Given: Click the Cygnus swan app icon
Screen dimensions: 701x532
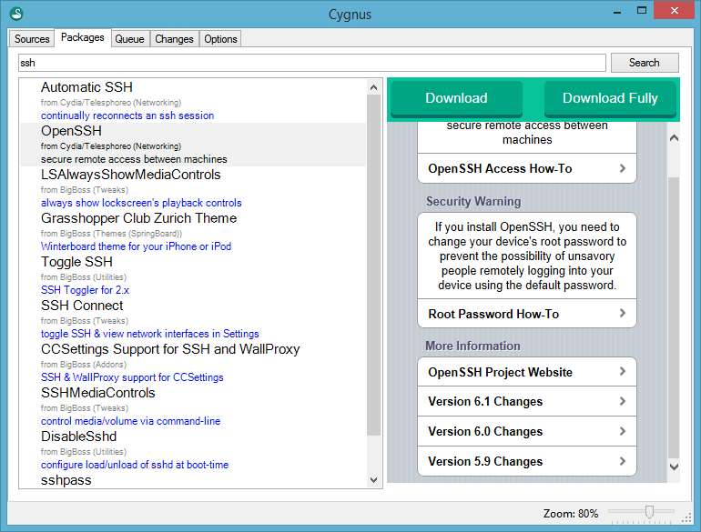Looking at the screenshot, I should point(16,14).
